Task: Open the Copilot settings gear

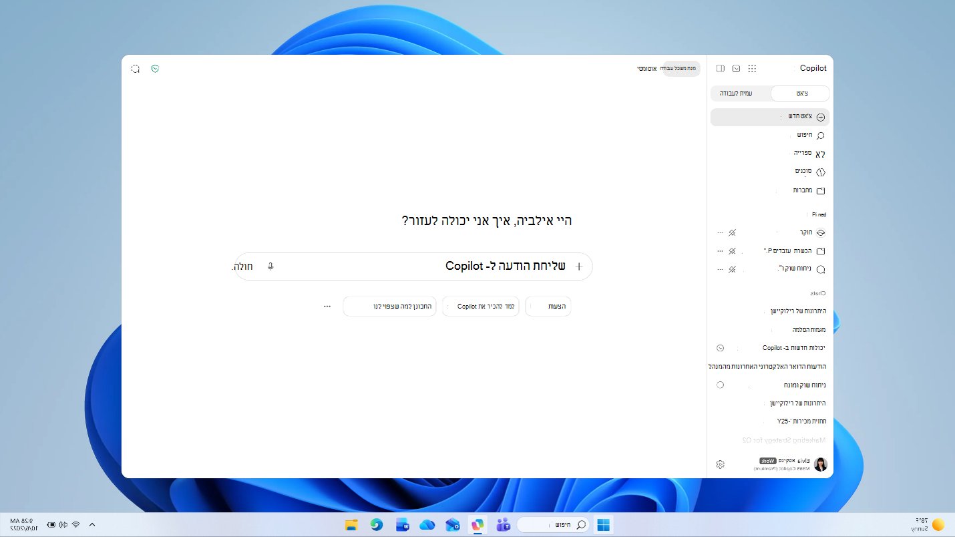Action: pos(720,464)
